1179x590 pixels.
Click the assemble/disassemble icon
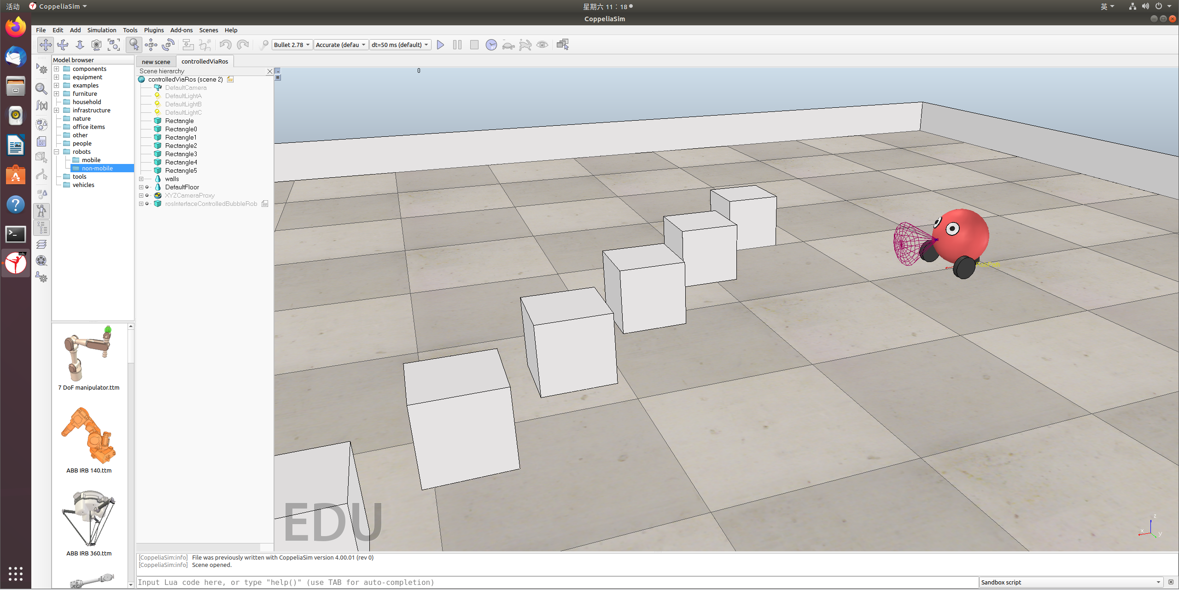pos(188,45)
